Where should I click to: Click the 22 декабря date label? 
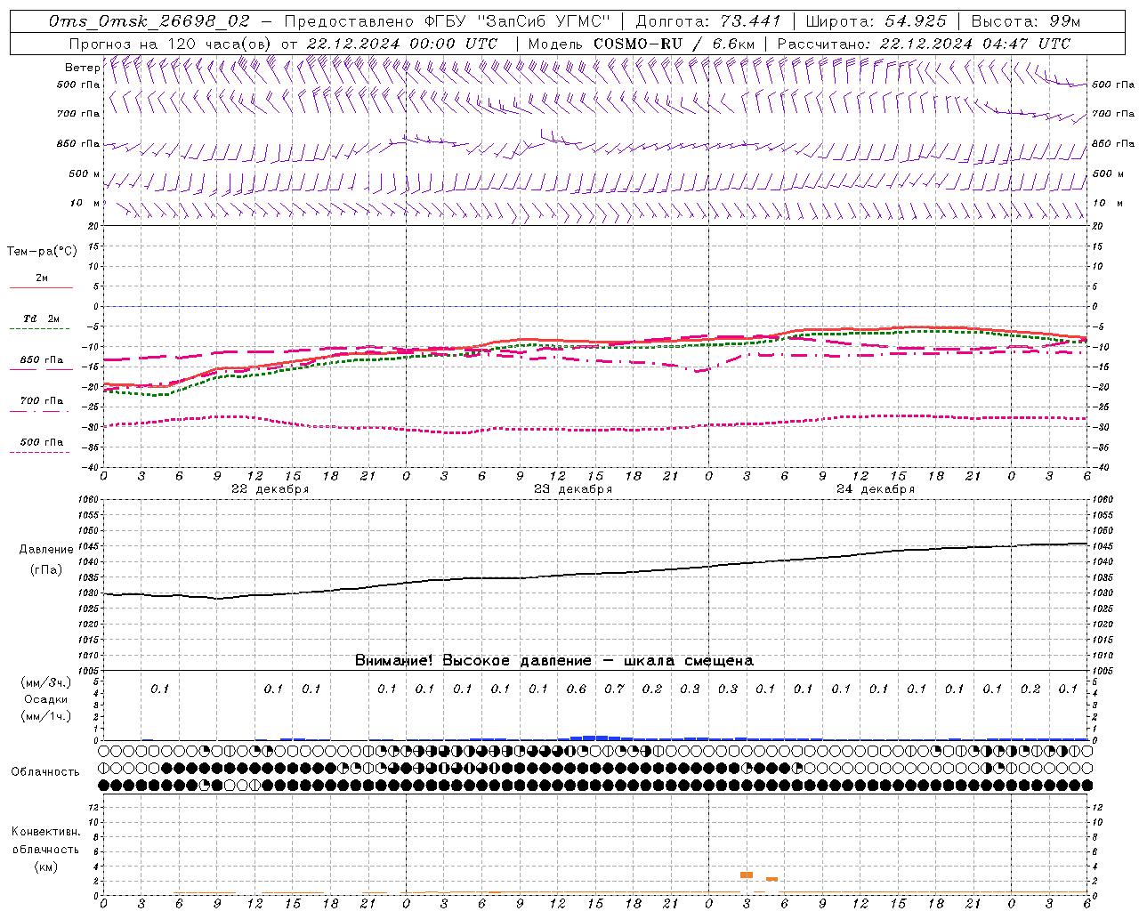pyautogui.click(x=271, y=489)
